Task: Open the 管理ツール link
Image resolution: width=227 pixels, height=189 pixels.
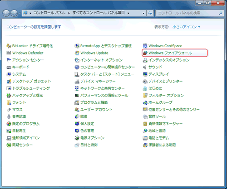Action: [x=157, y=116]
